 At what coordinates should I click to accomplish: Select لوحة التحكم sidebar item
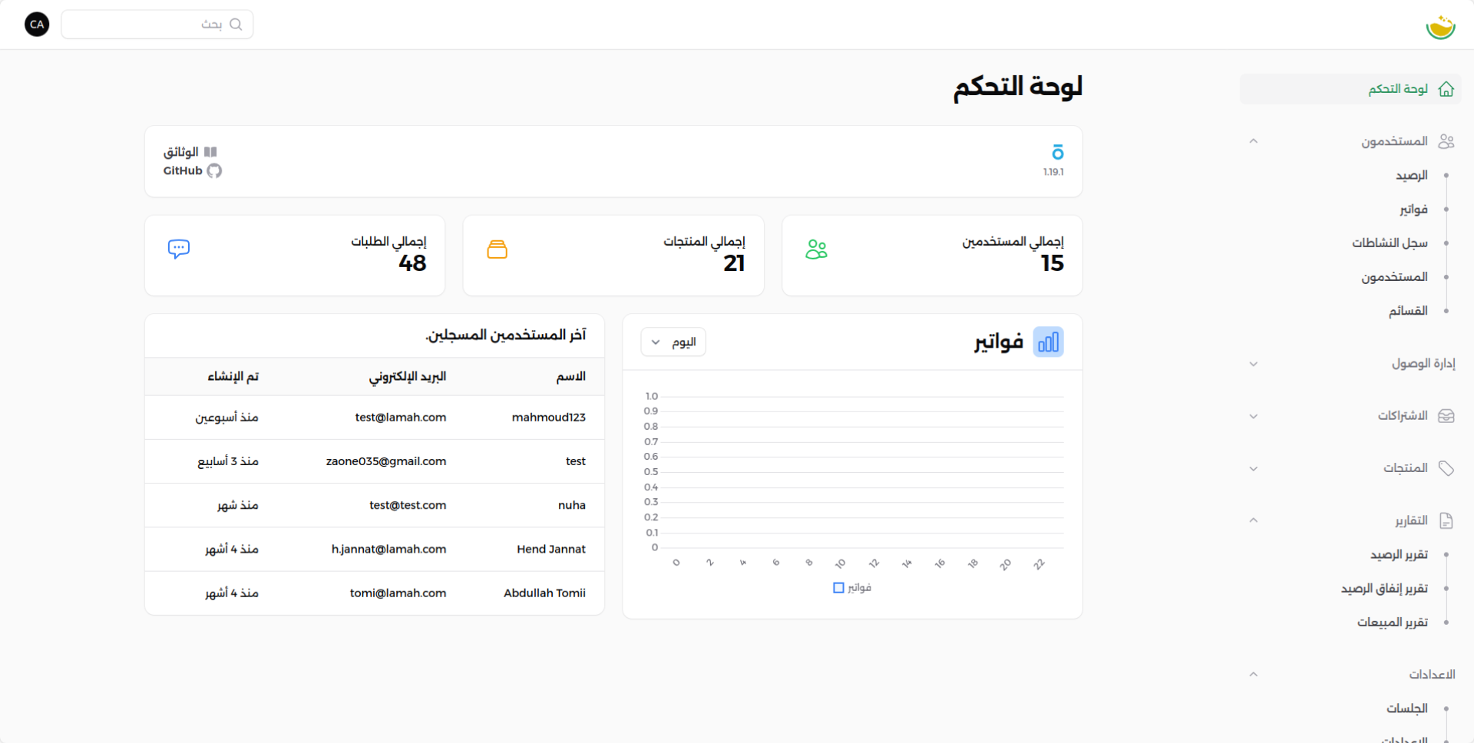pos(1350,89)
